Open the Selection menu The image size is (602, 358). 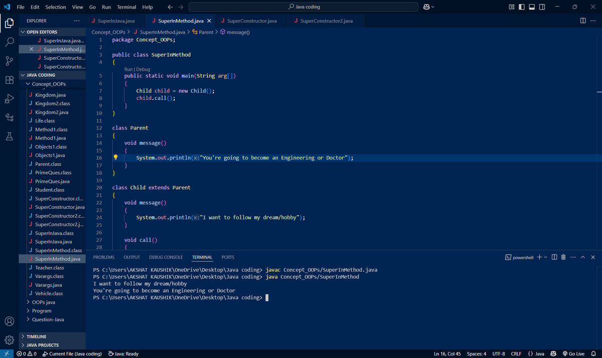click(x=55, y=7)
